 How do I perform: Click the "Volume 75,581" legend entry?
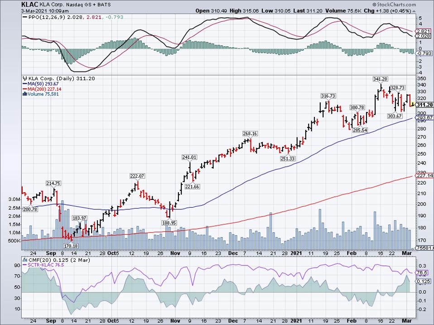tap(43, 94)
